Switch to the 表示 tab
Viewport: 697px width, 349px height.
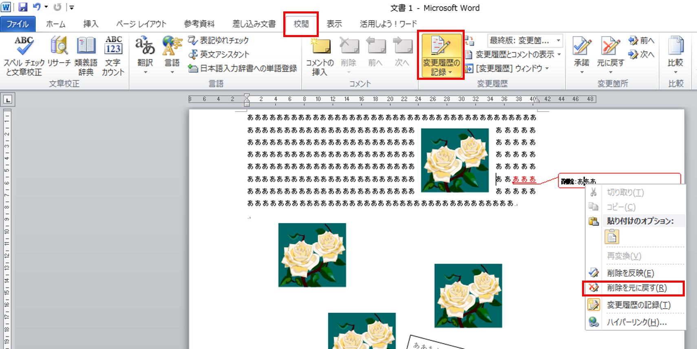coord(334,24)
